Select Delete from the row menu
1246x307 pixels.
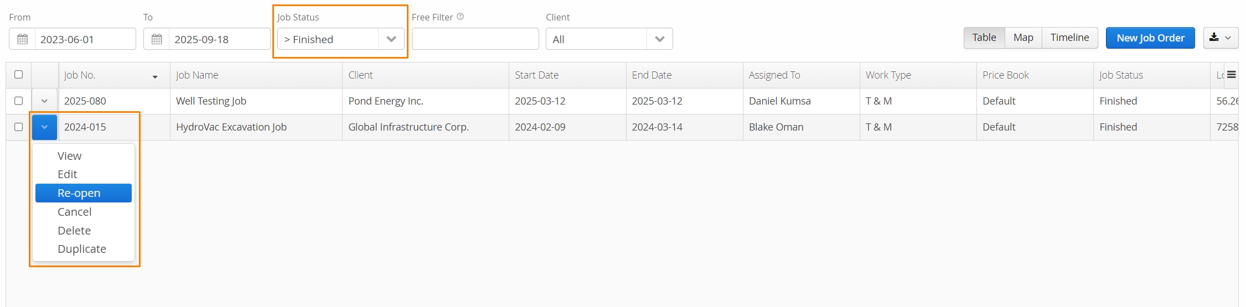click(x=74, y=231)
